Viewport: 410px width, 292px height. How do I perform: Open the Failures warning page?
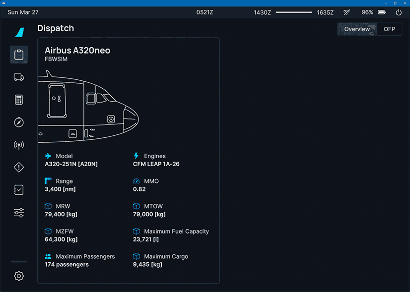pos(19,168)
